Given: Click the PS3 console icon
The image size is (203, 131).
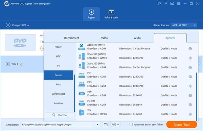Looking at the screenshot, I should click(82, 84).
